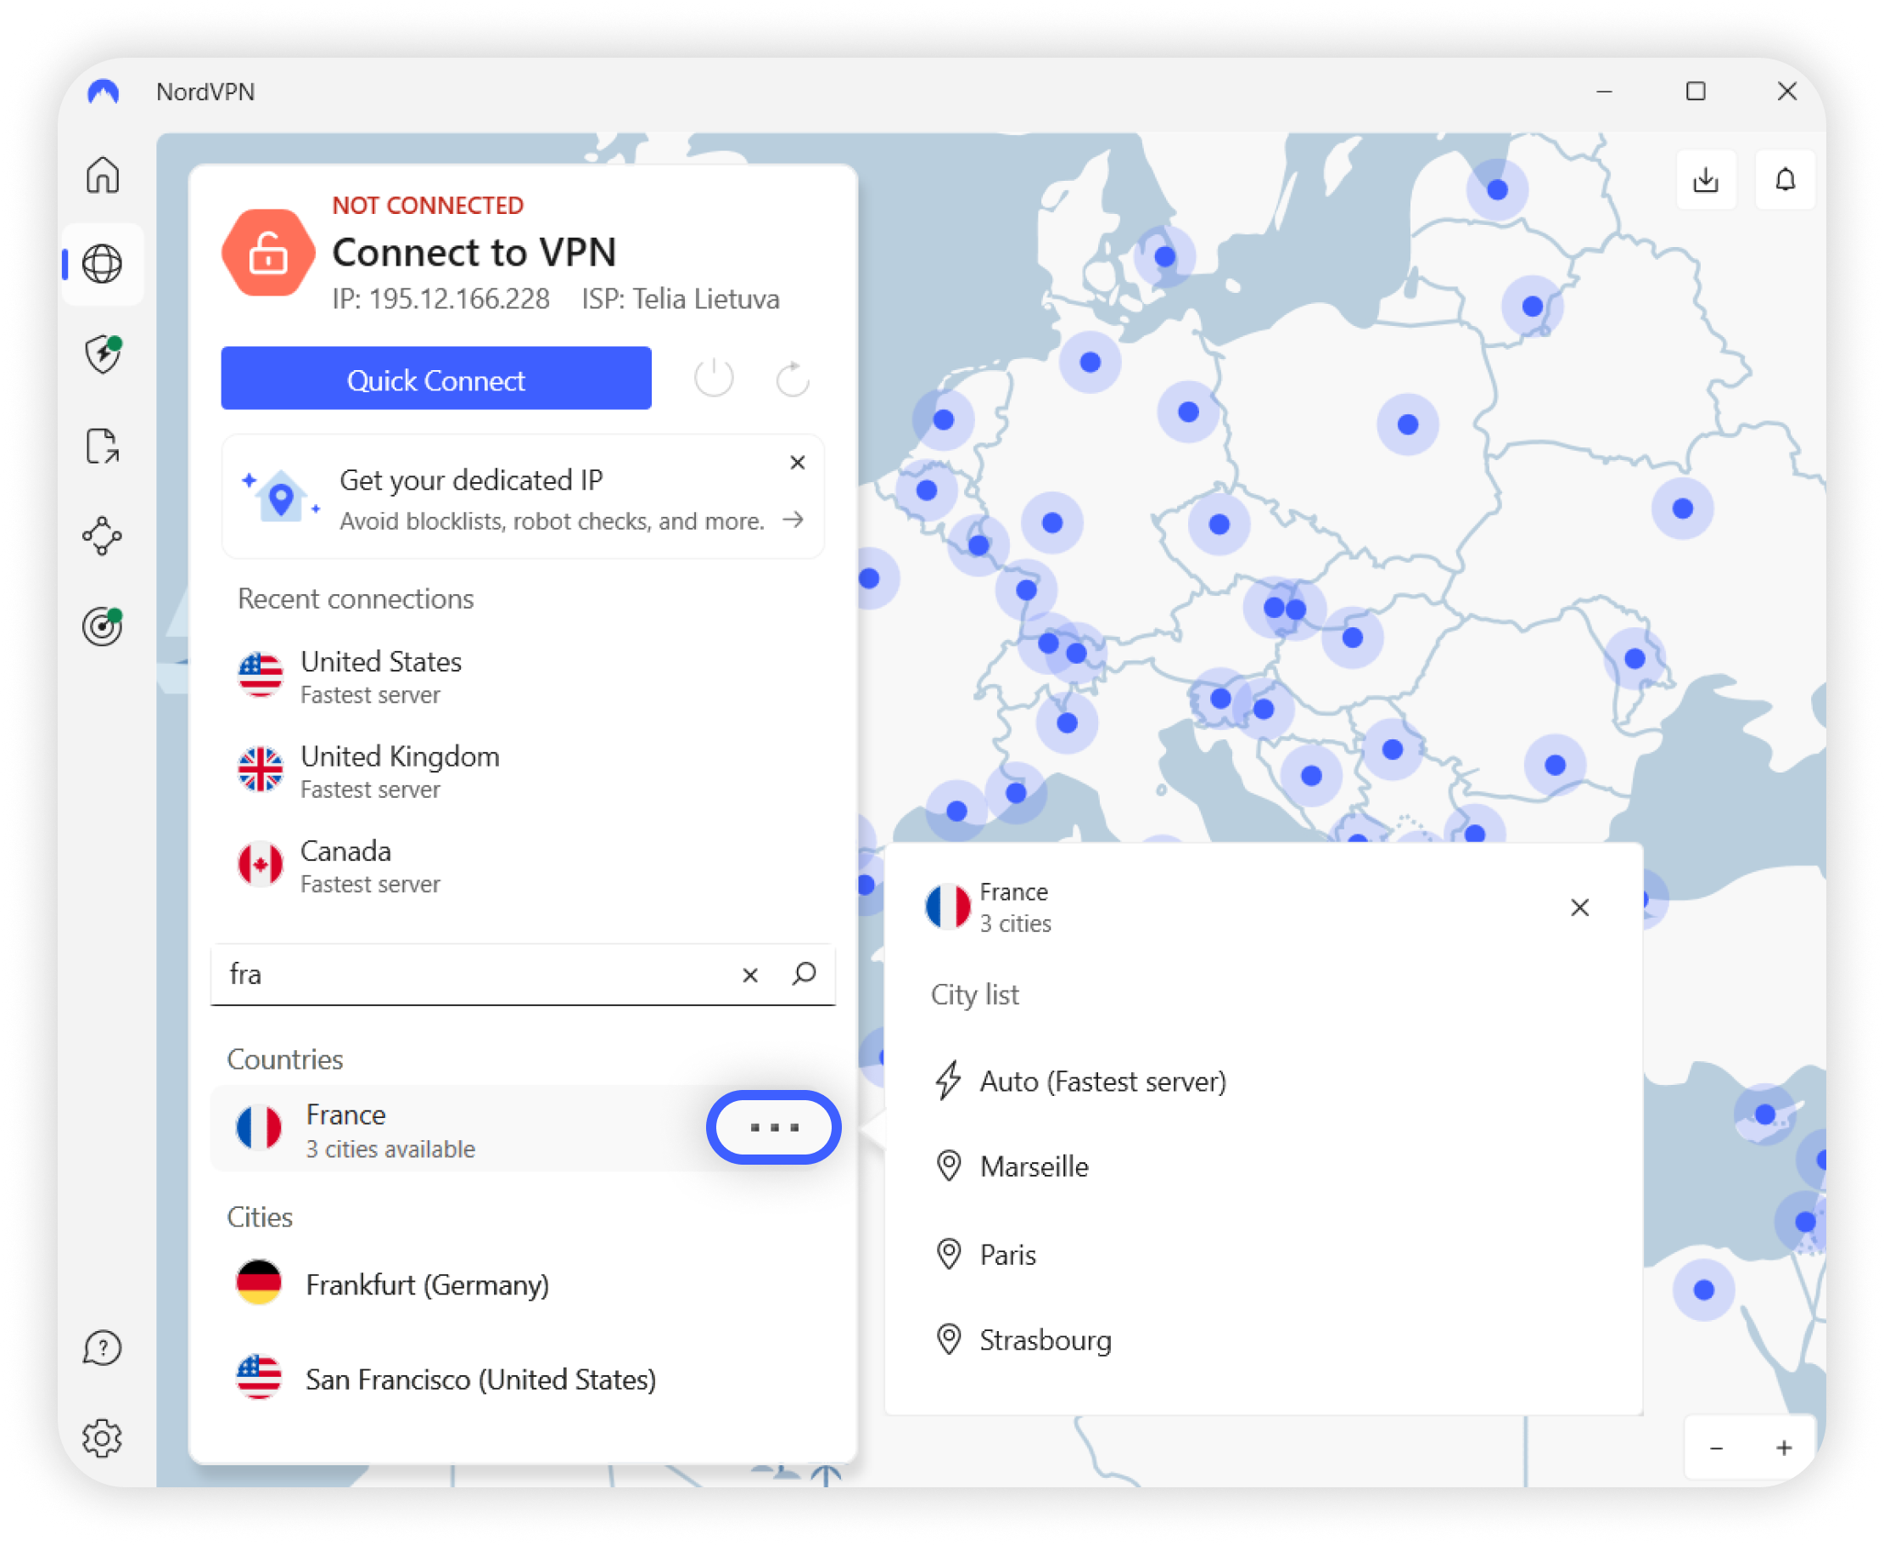Zoom in the map with plus
This screenshot has width=1884, height=1545.
[1784, 1448]
